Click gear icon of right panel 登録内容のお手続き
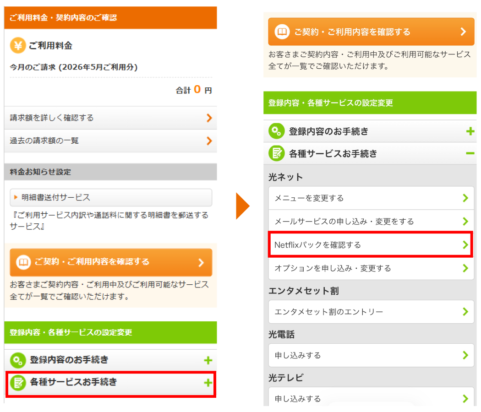 [x=276, y=131]
